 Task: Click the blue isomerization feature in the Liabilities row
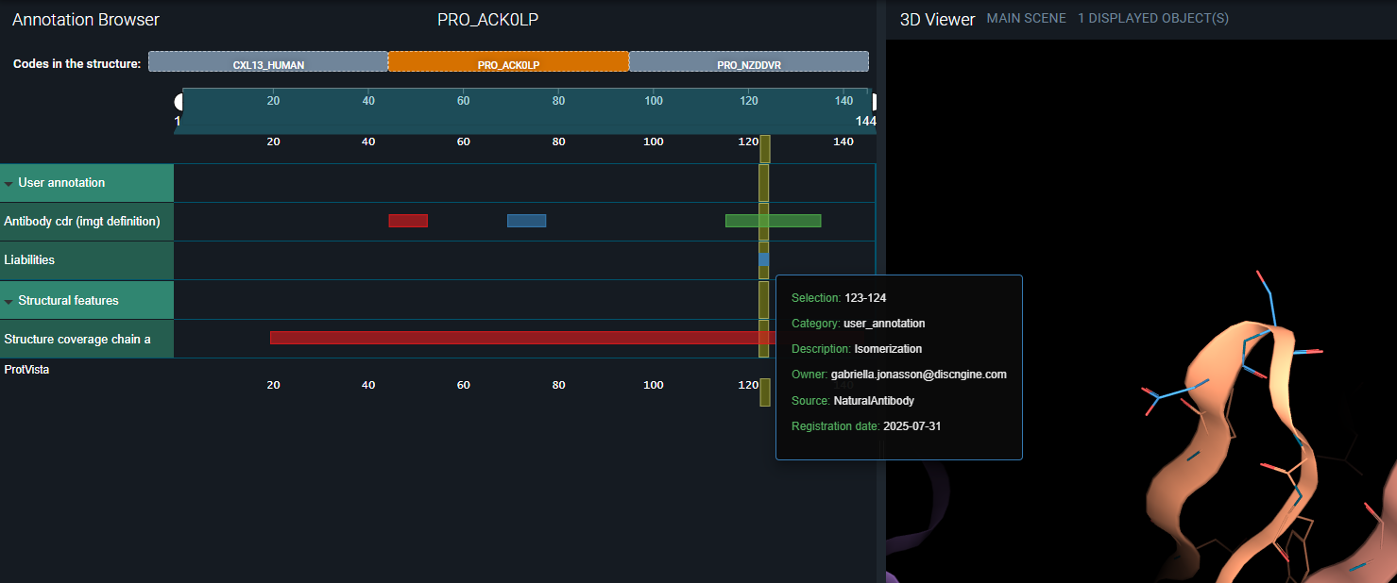(x=763, y=259)
